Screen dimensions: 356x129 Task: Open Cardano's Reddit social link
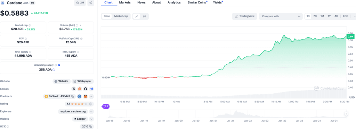pyautogui.click(x=80, y=89)
